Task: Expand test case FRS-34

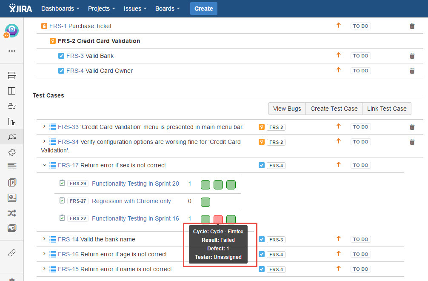Action: click(44, 141)
